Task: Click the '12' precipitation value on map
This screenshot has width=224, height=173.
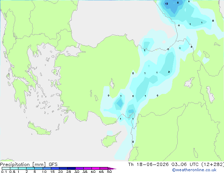Action: 166,4
